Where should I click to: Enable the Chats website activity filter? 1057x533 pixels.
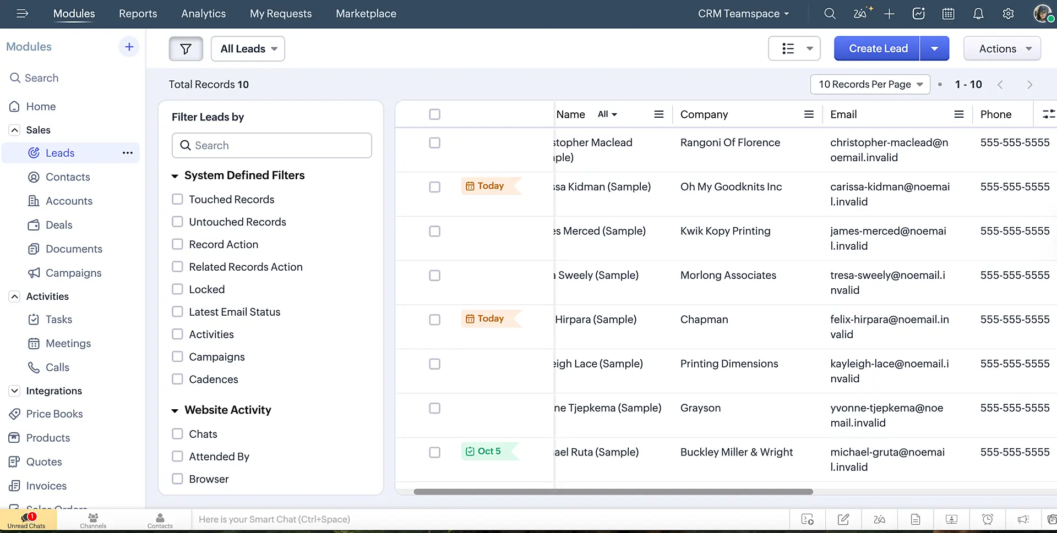tap(177, 433)
